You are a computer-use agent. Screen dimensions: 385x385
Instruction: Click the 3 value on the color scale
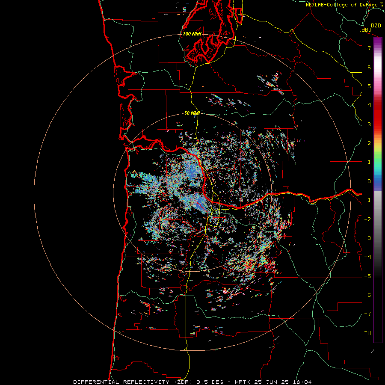(x=369, y=124)
